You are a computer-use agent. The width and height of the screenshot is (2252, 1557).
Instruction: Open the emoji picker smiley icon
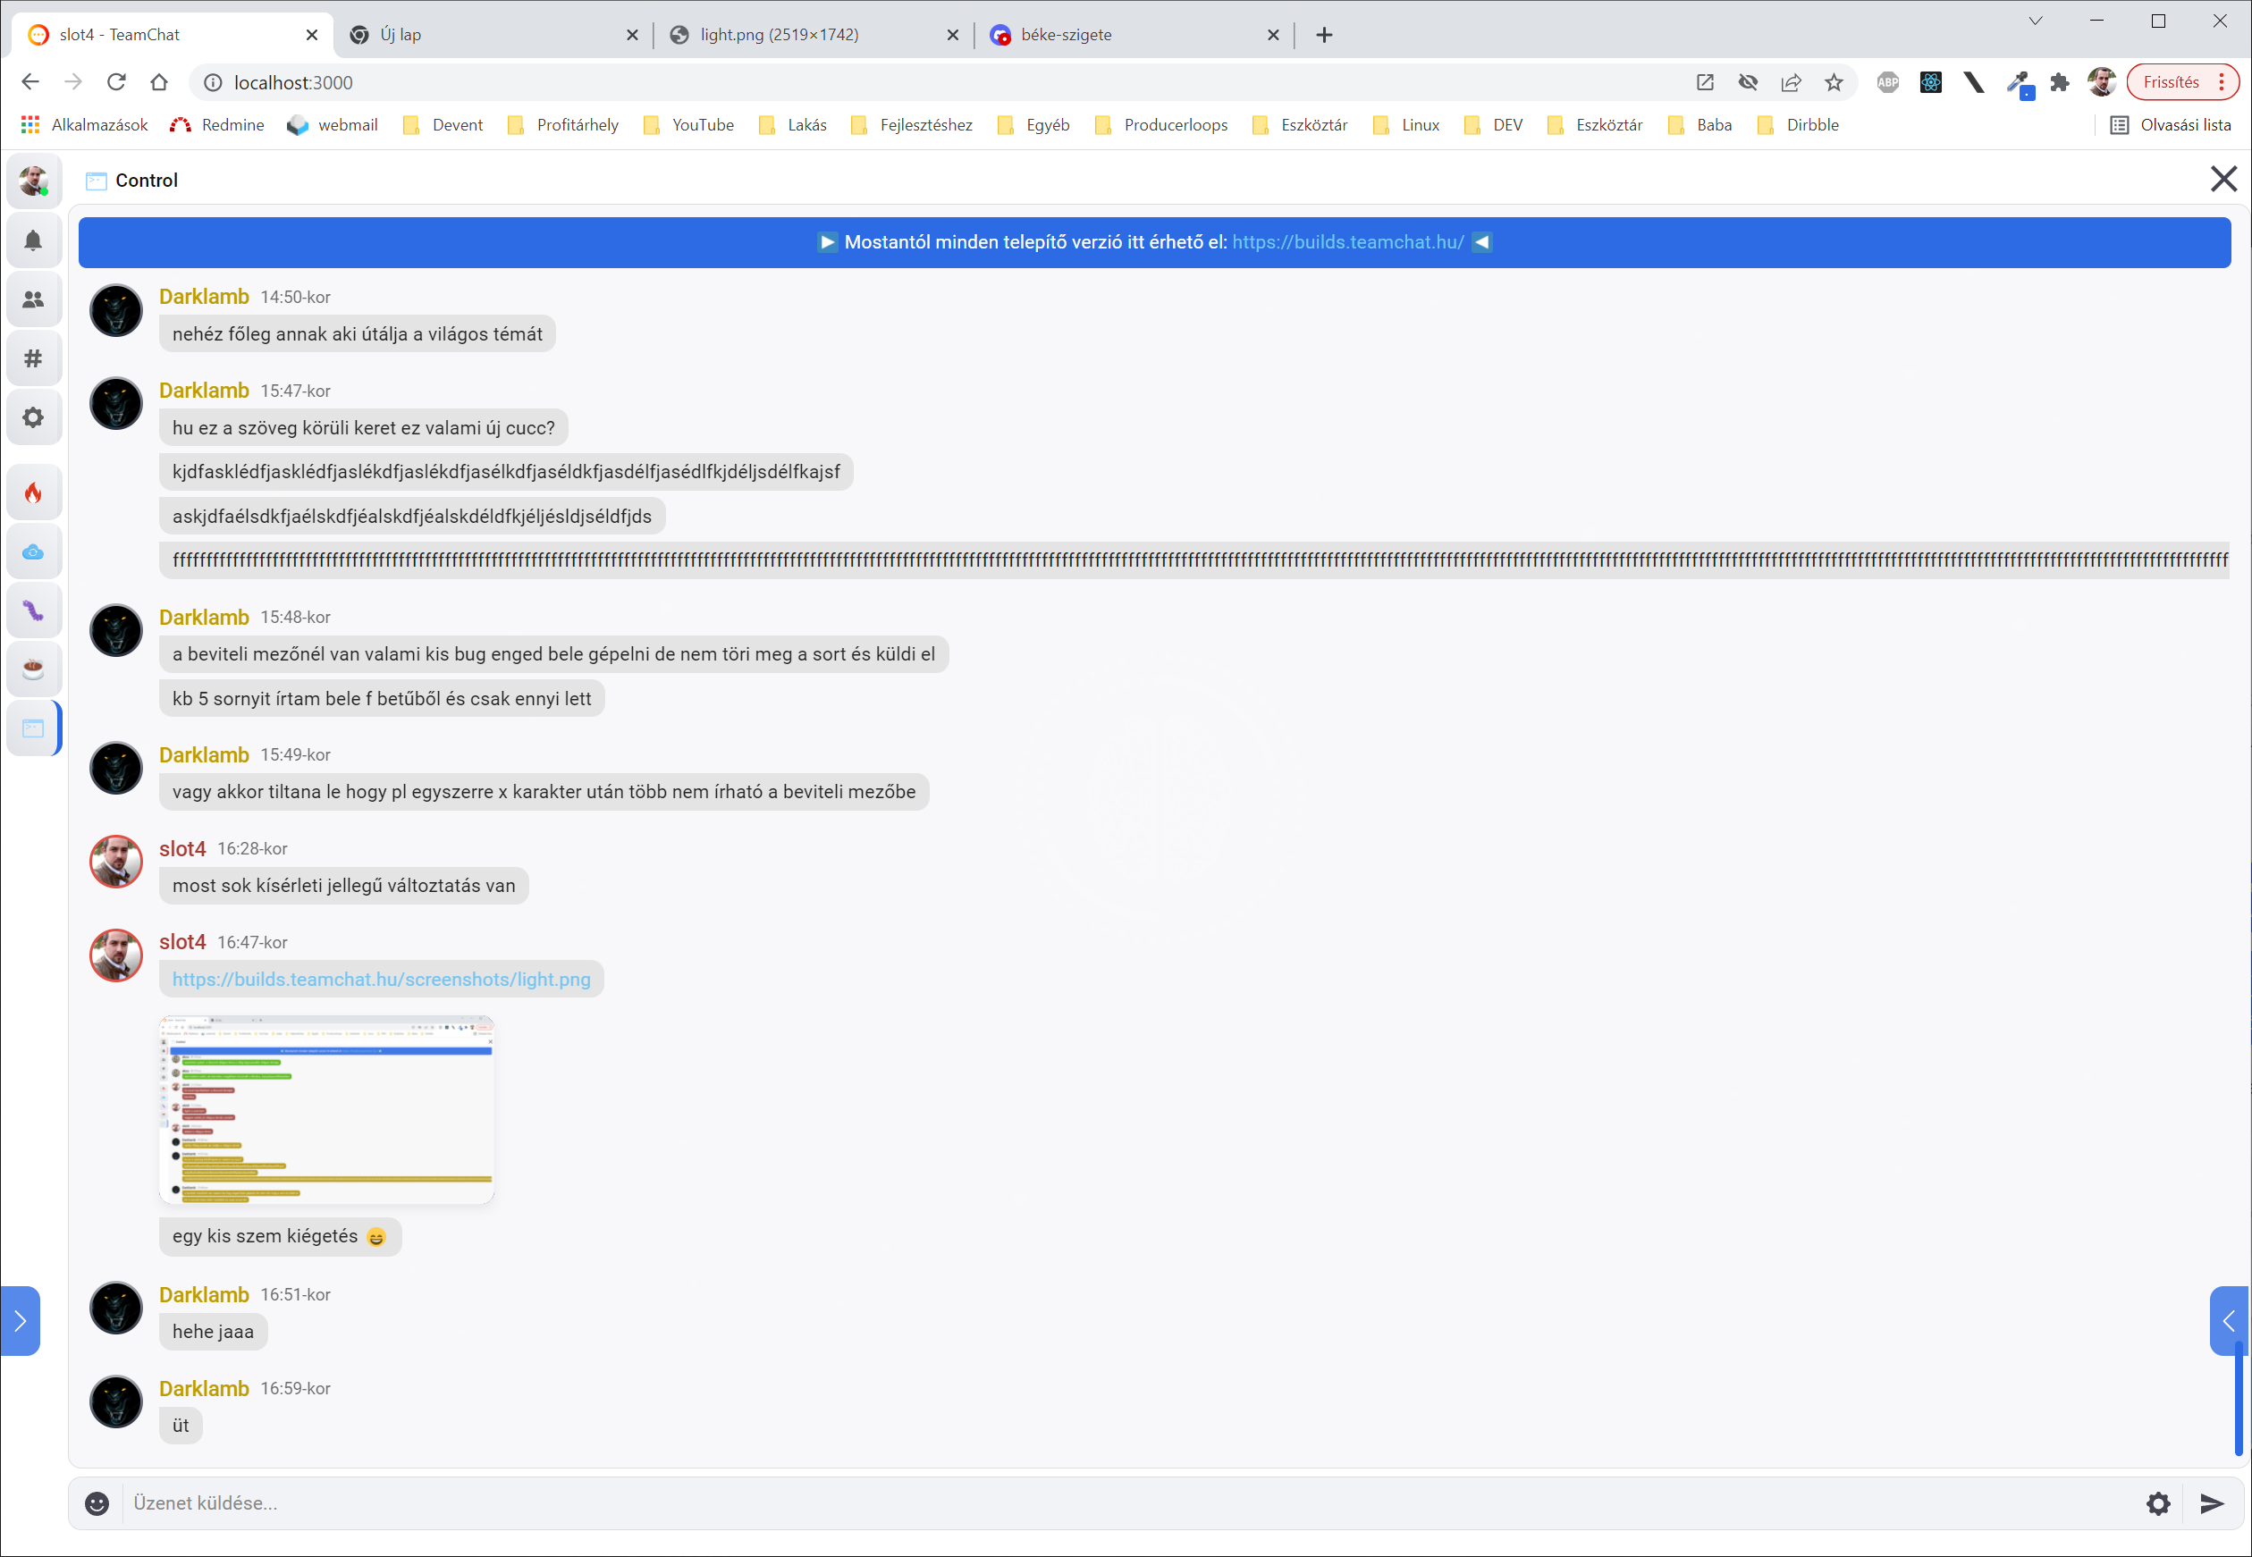tap(97, 1503)
